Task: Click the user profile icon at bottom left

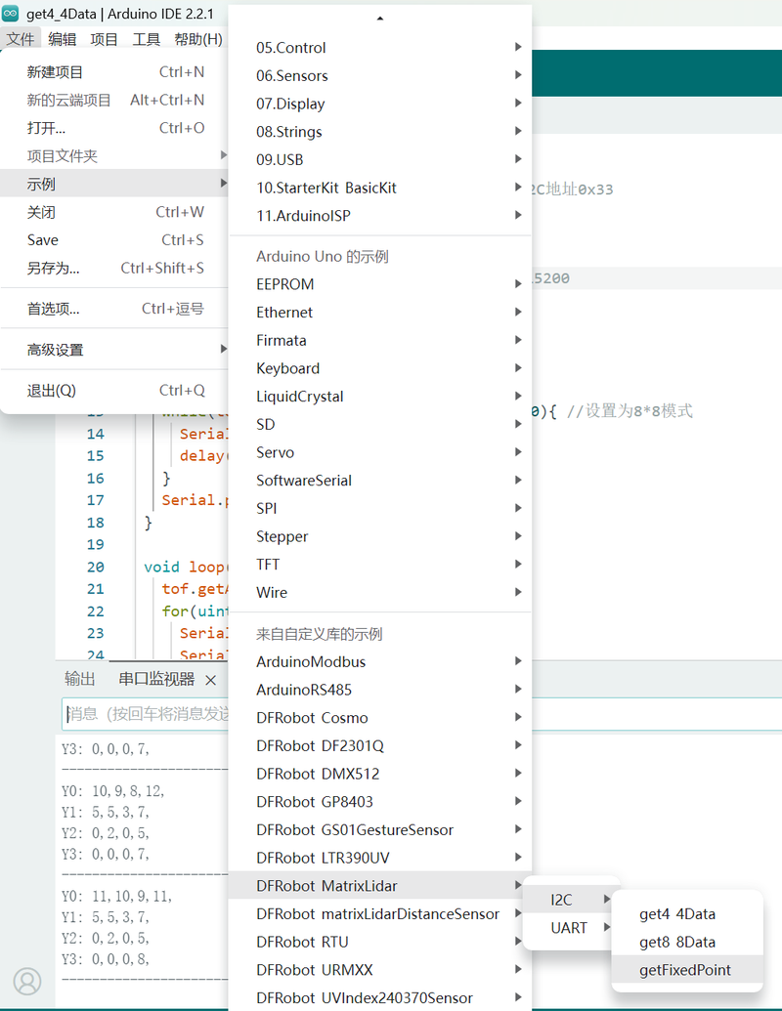Action: [27, 981]
